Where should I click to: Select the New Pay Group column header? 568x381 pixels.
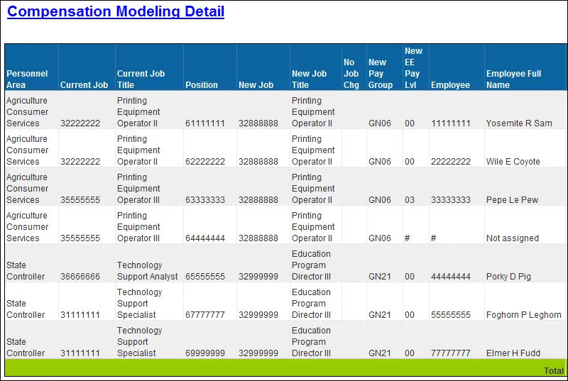tap(380, 74)
